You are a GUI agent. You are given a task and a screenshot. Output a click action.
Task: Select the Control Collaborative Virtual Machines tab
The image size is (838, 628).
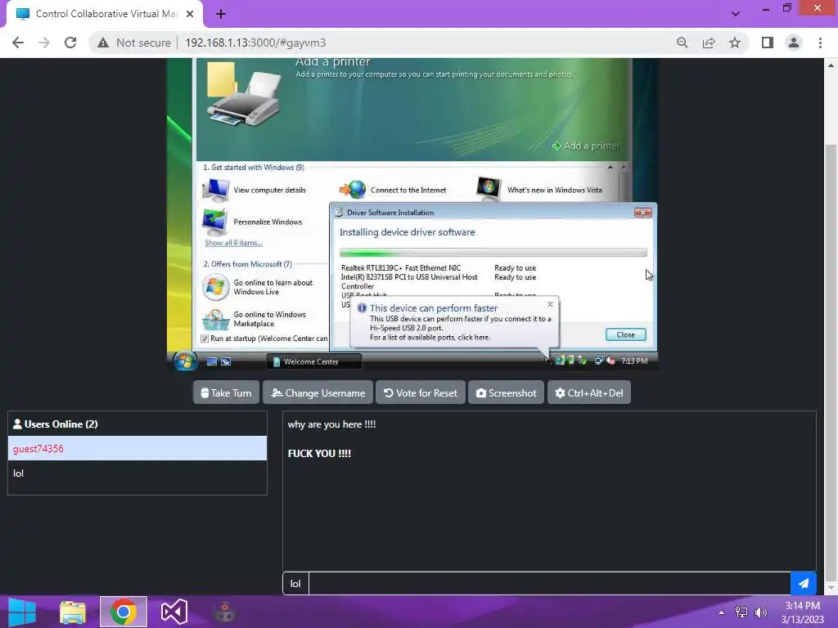105,14
